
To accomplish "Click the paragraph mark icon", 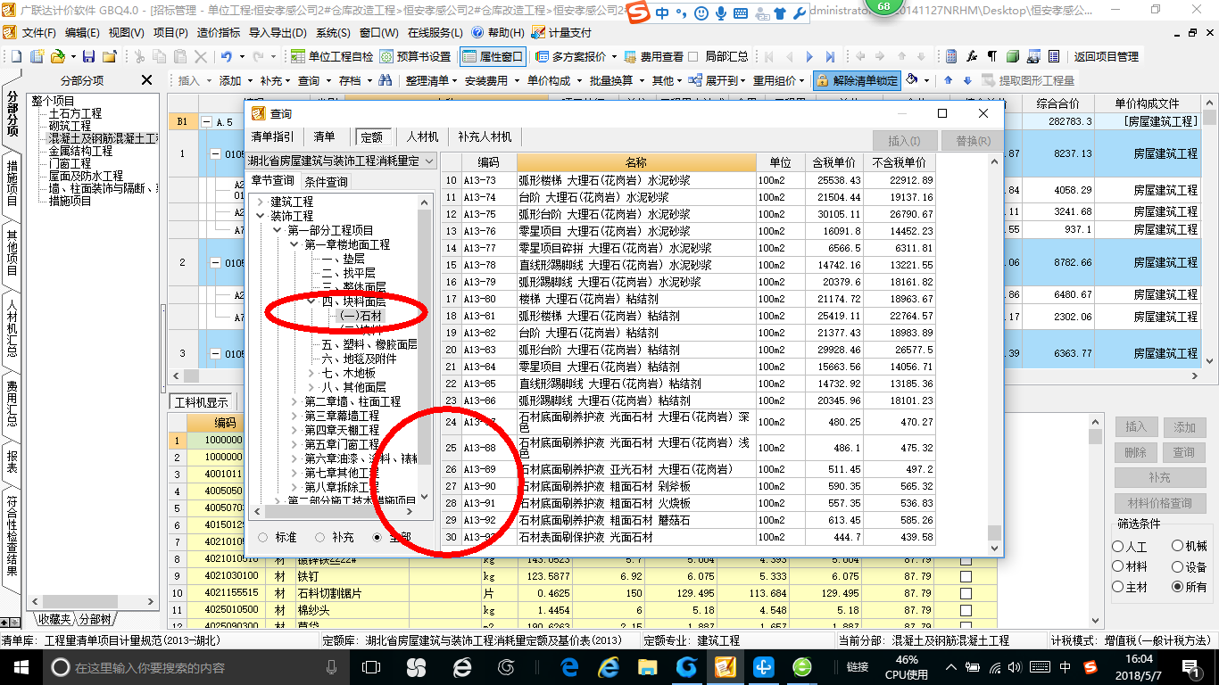I will 992,56.
